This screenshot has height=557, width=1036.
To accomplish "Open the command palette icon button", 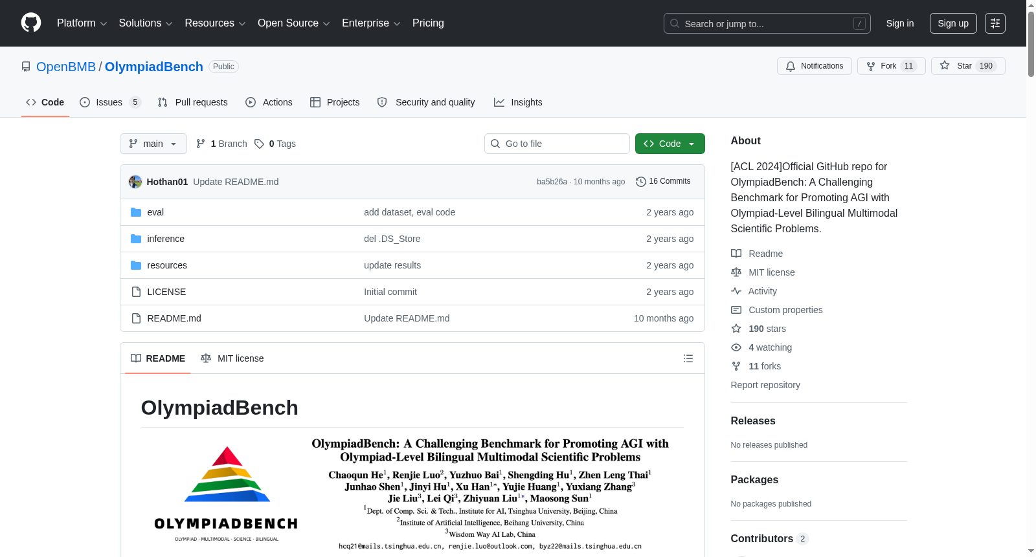I will tap(995, 23).
